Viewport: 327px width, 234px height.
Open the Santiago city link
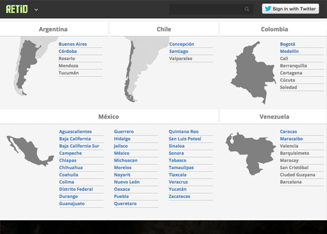(179, 51)
